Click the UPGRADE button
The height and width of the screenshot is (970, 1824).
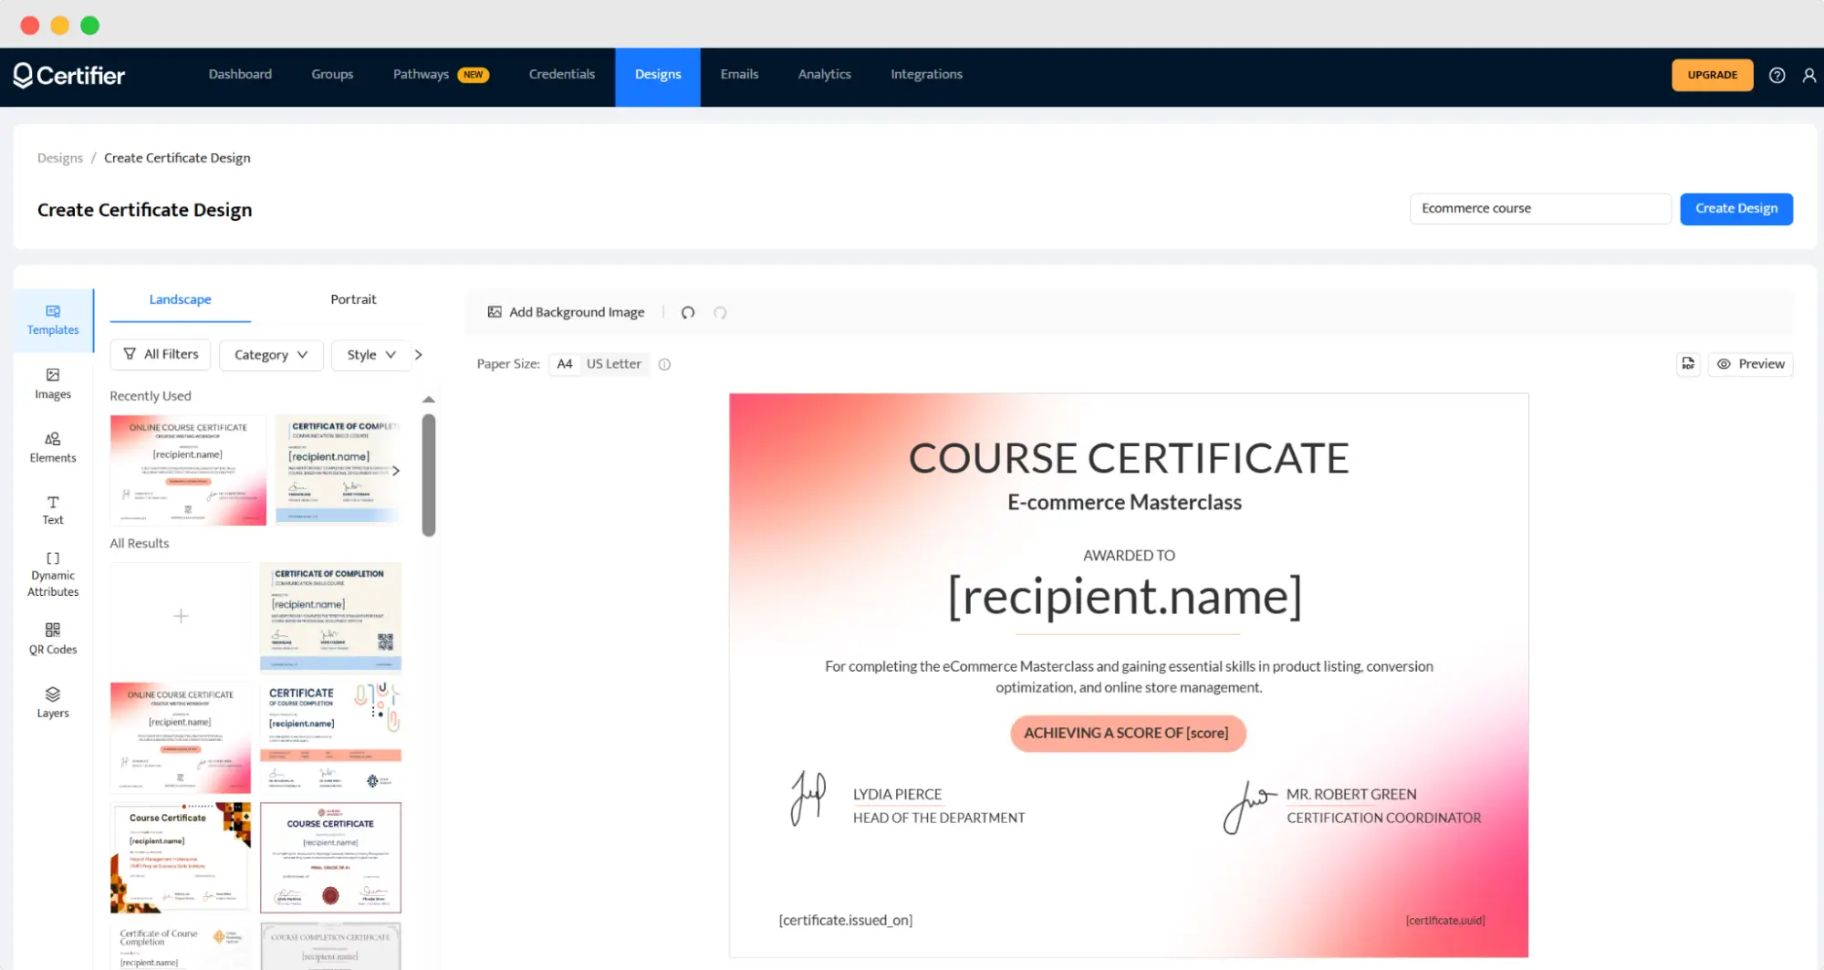click(x=1712, y=75)
